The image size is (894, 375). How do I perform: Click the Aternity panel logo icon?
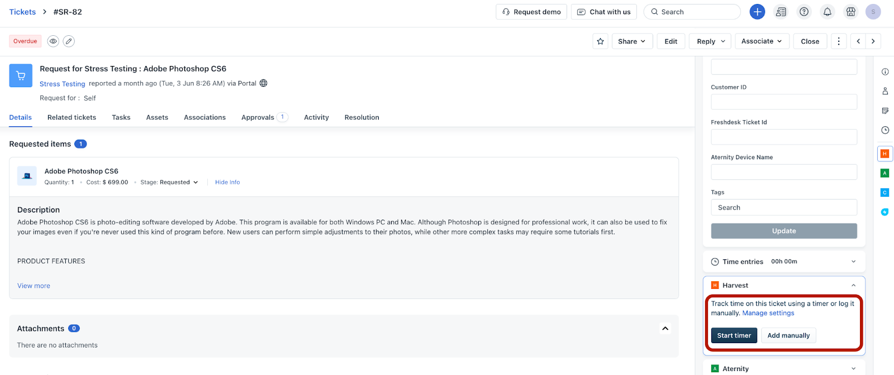[715, 369]
